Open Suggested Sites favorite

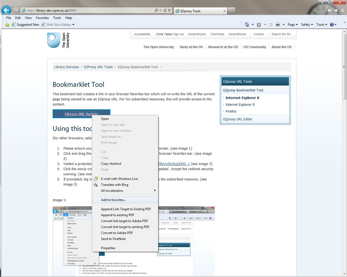pos(26,24)
